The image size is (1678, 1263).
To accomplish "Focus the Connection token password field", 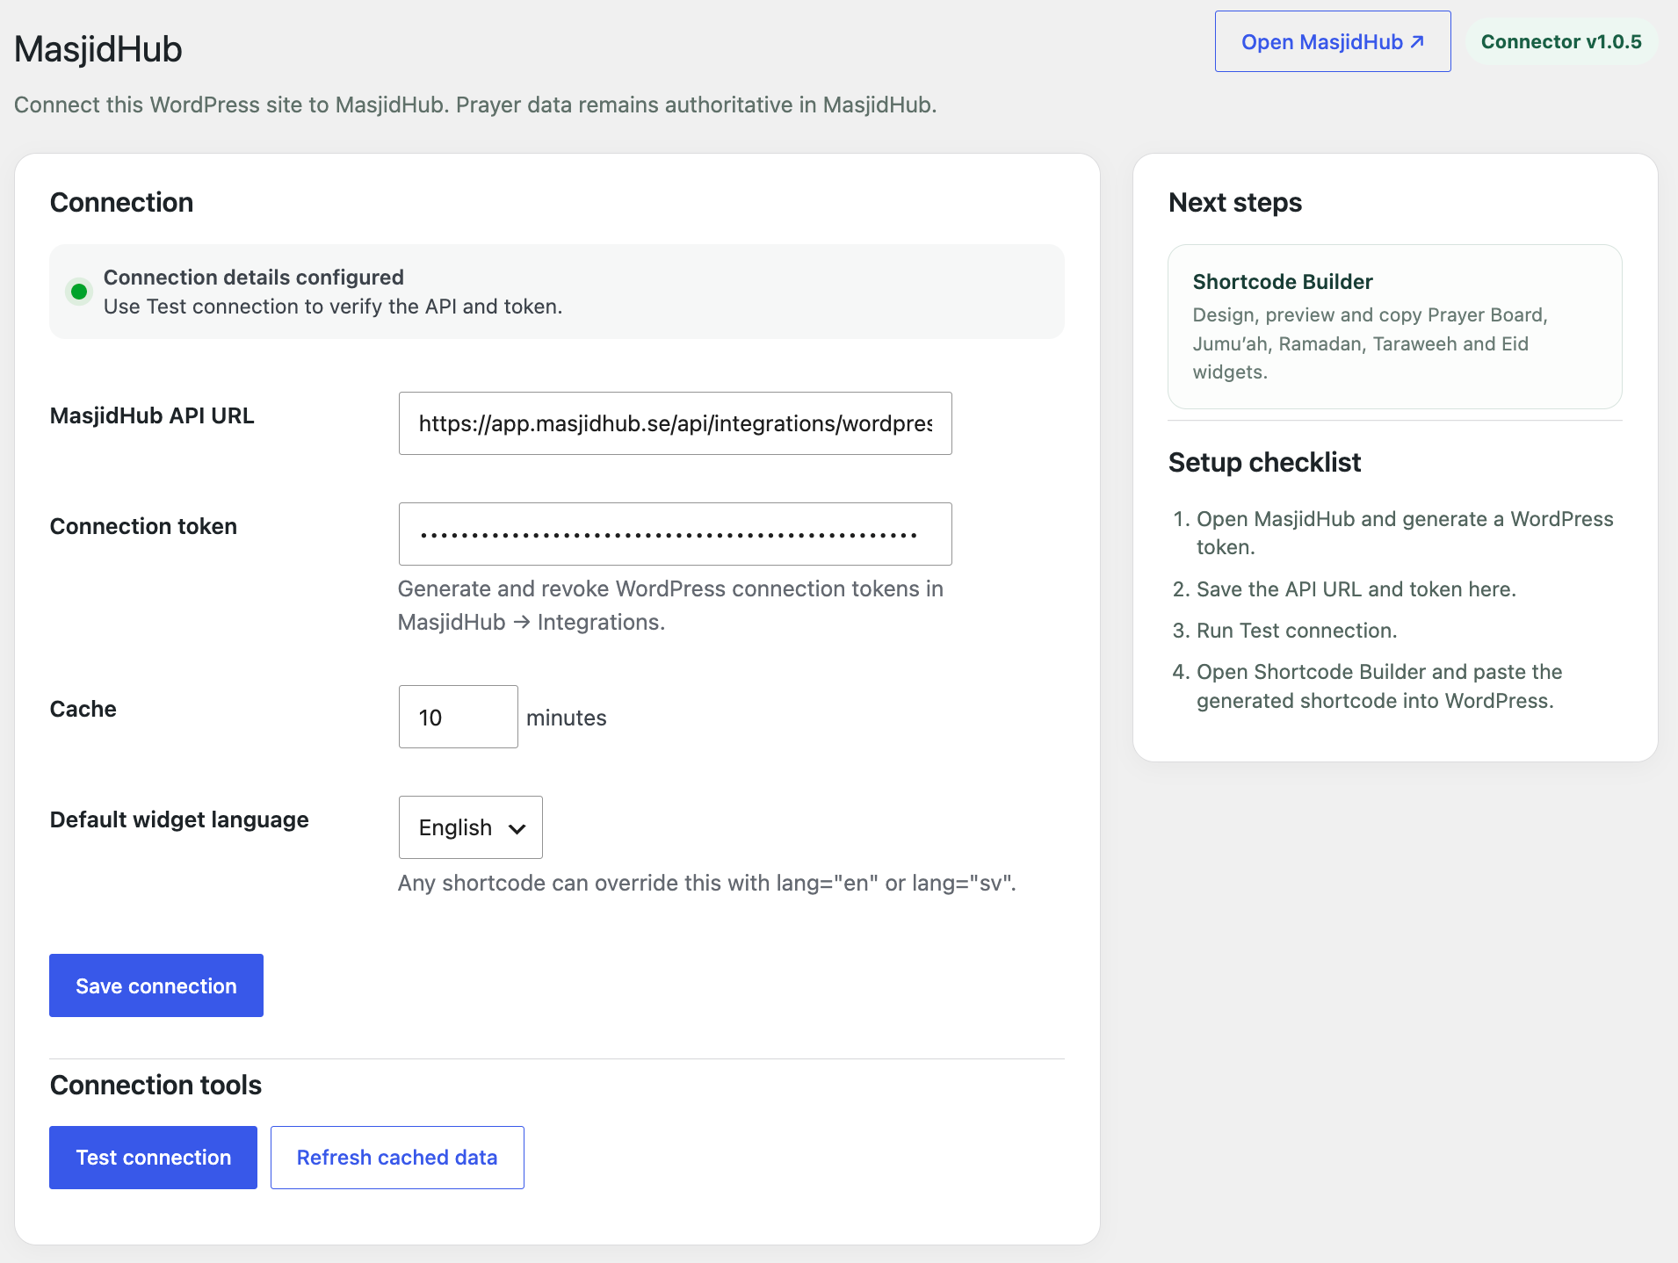I will (675, 534).
